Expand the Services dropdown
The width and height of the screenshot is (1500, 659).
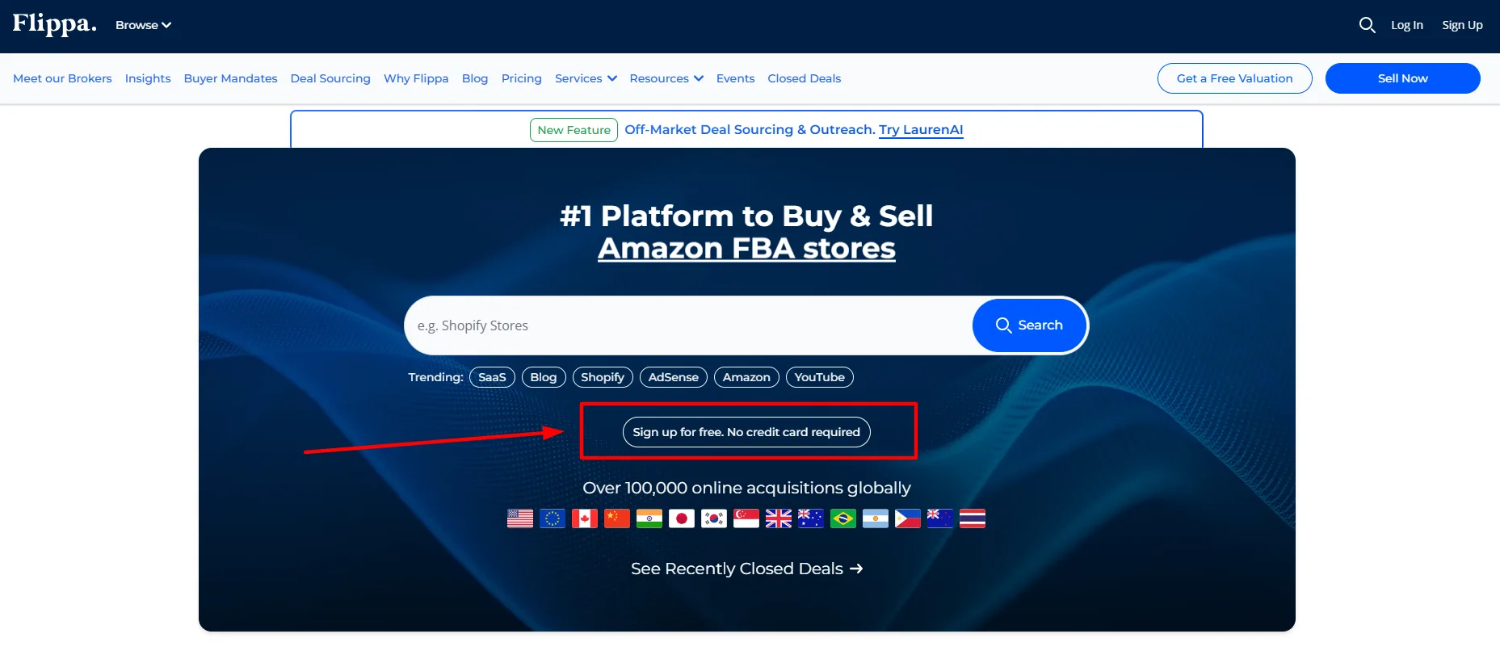[586, 78]
